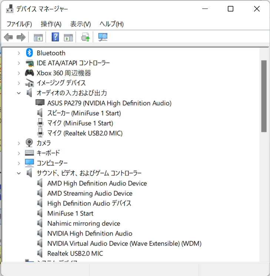Click the vertical scrollbar thumb
This screenshot has width=270, height=276.
point(264,96)
